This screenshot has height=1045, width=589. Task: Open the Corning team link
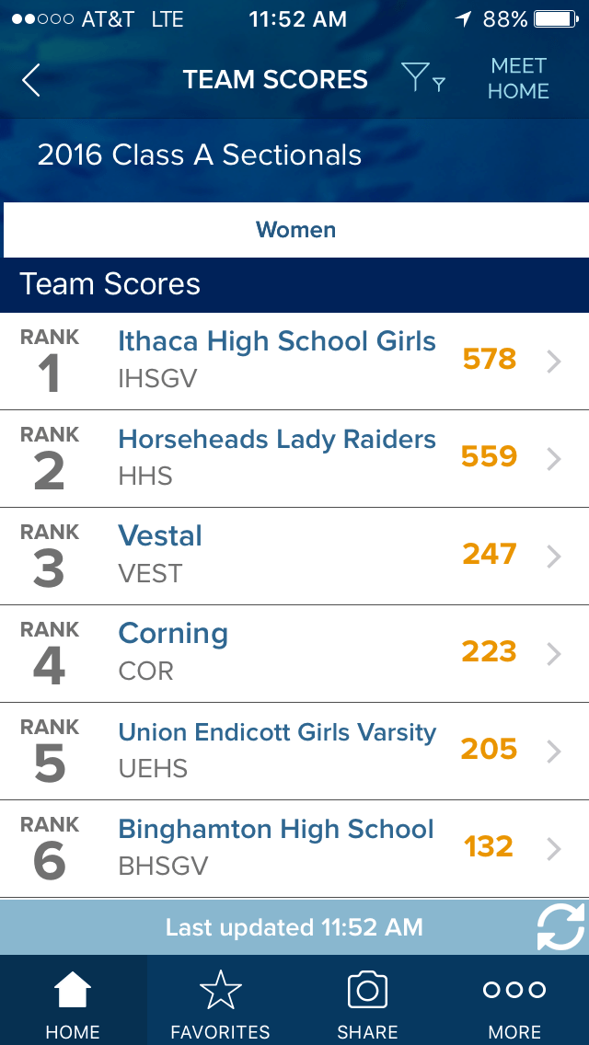[x=173, y=634]
